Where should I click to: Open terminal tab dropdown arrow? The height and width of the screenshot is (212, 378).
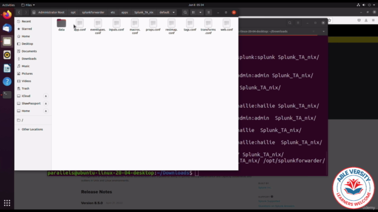click(x=324, y=31)
